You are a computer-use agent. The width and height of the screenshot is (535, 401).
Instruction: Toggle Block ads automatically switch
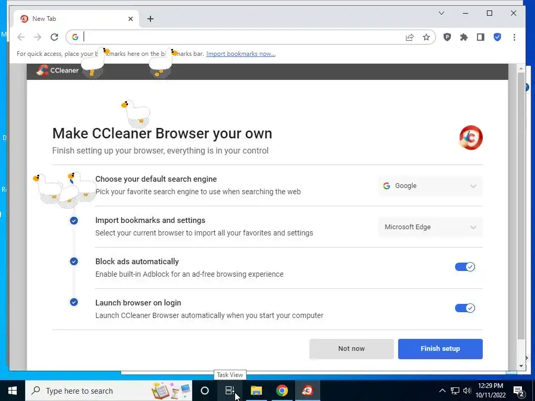click(x=464, y=267)
